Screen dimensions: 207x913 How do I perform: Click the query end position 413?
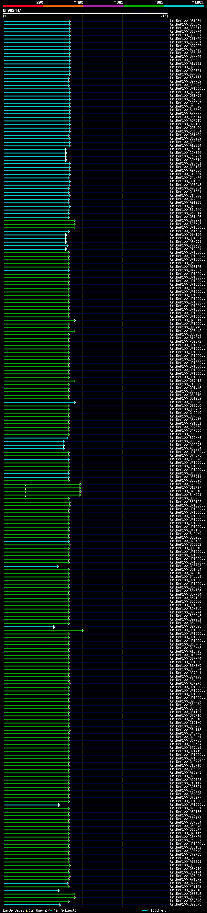[x=163, y=16]
